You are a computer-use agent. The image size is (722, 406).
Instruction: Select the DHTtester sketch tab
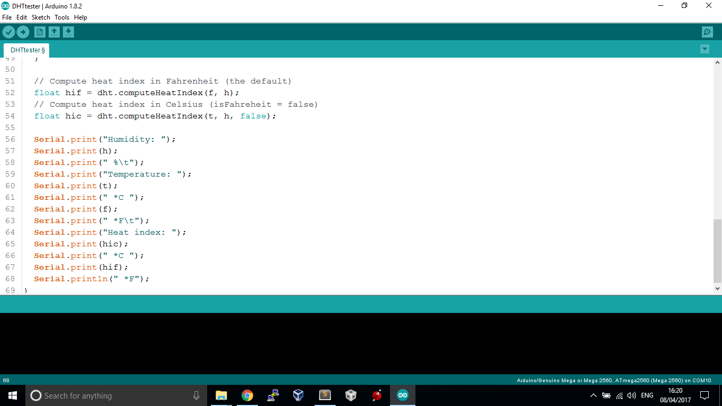click(x=27, y=50)
